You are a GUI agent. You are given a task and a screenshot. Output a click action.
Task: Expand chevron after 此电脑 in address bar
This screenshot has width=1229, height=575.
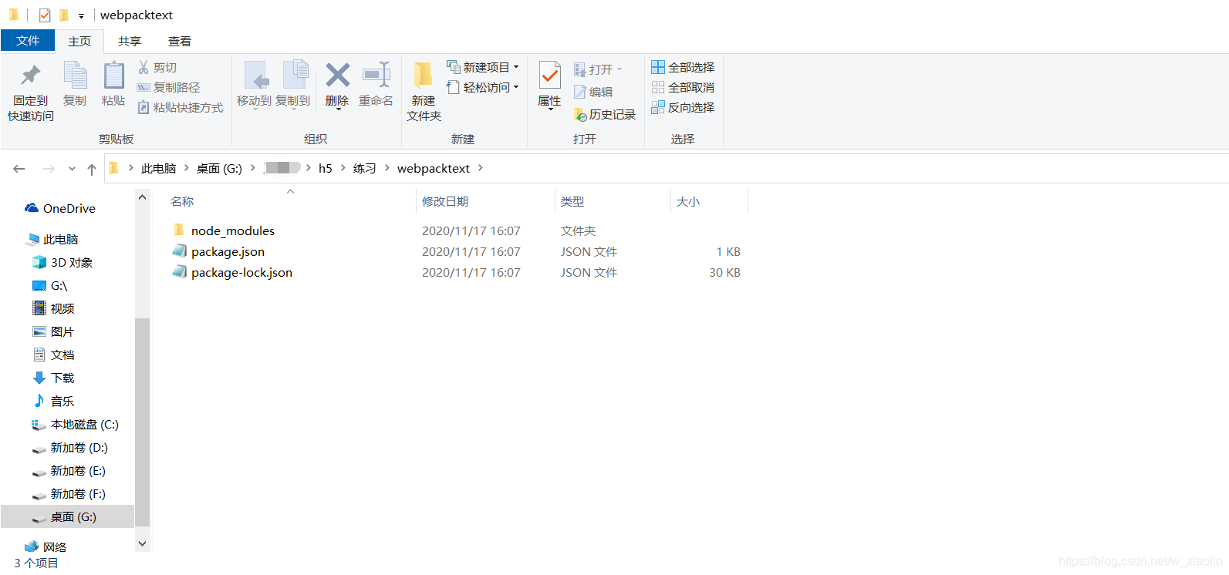tap(186, 168)
